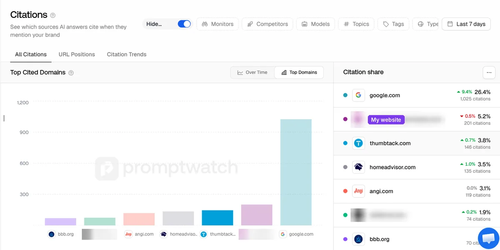500x250 pixels.
Task: Click the homeadvisor gray bar in the chart
Action: click(x=178, y=218)
